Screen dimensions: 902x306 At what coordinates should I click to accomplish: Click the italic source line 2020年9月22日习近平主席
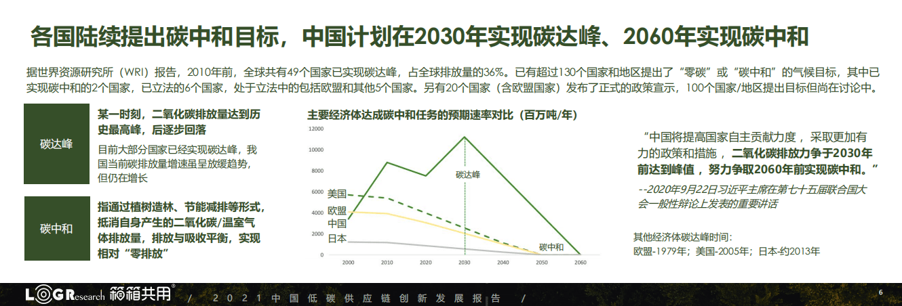click(753, 196)
